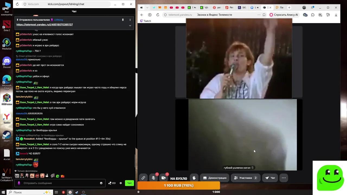Viewport: 347px width, 195px height.
Task: Go back in the Yandex browser
Action: coord(142,15)
